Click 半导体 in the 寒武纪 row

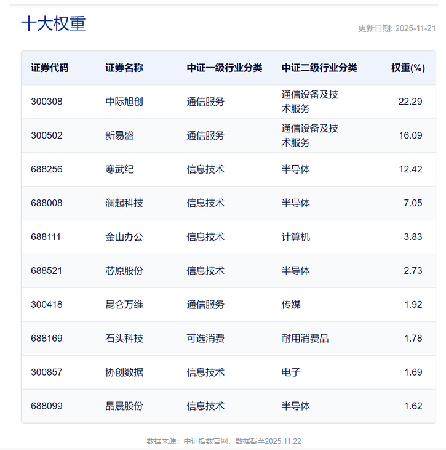pyautogui.click(x=295, y=169)
